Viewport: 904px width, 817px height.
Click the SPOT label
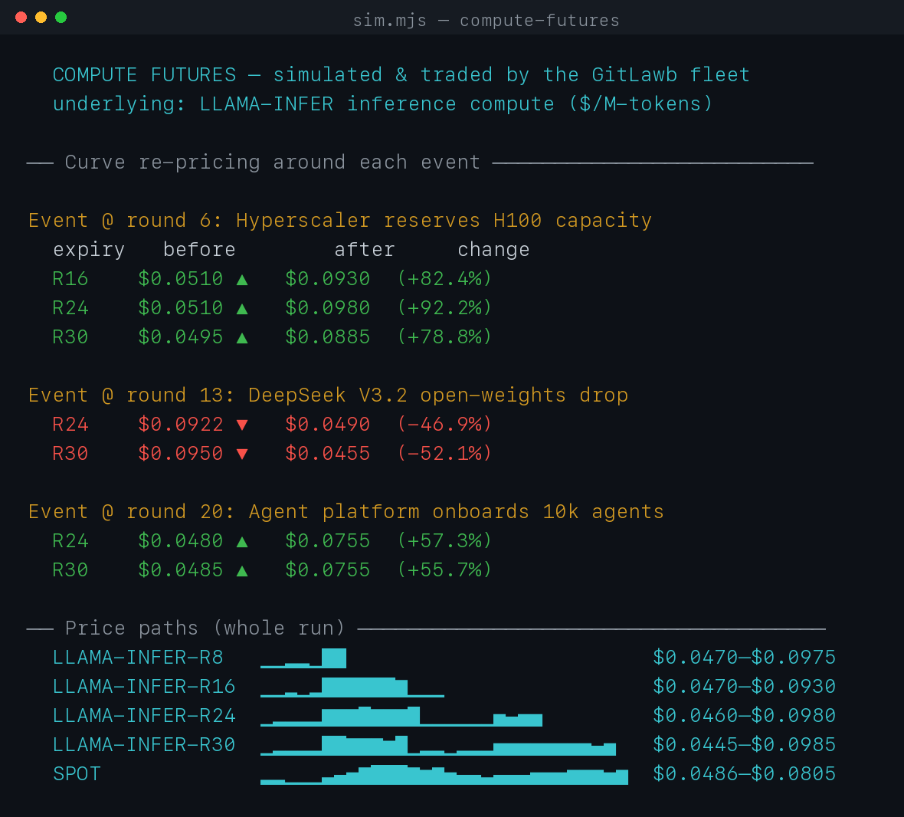pyautogui.click(x=77, y=774)
